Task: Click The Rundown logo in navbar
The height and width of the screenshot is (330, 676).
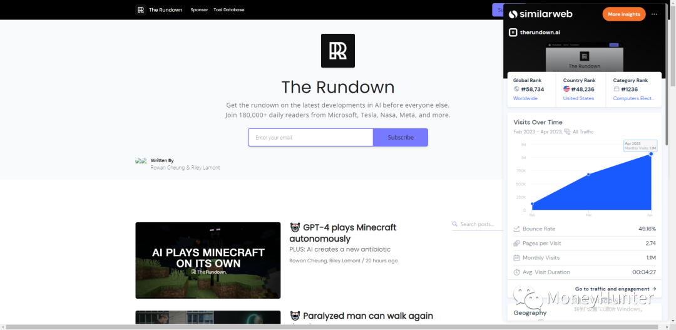Action: click(141, 10)
